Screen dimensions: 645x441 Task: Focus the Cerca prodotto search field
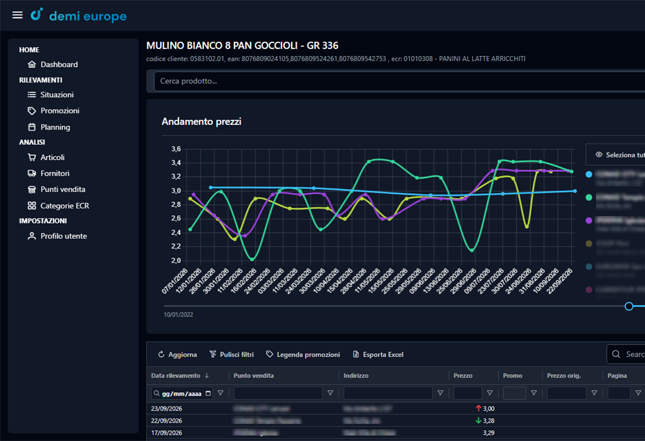pos(399,81)
